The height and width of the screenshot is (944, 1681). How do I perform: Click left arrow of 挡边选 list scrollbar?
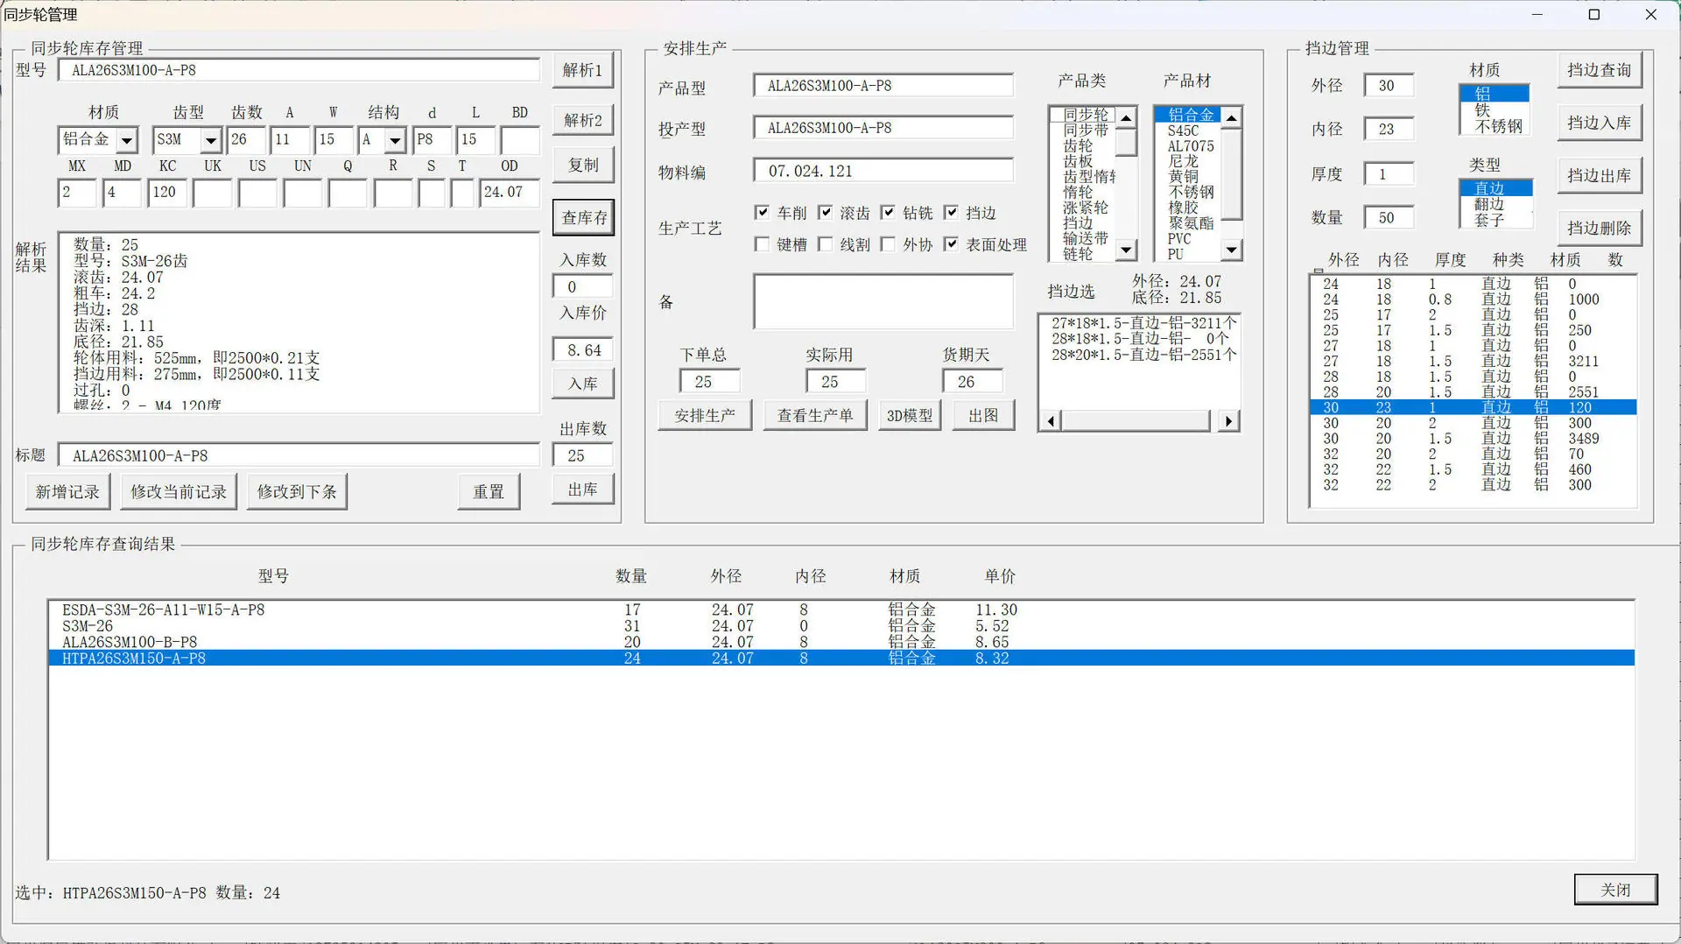1051,421
